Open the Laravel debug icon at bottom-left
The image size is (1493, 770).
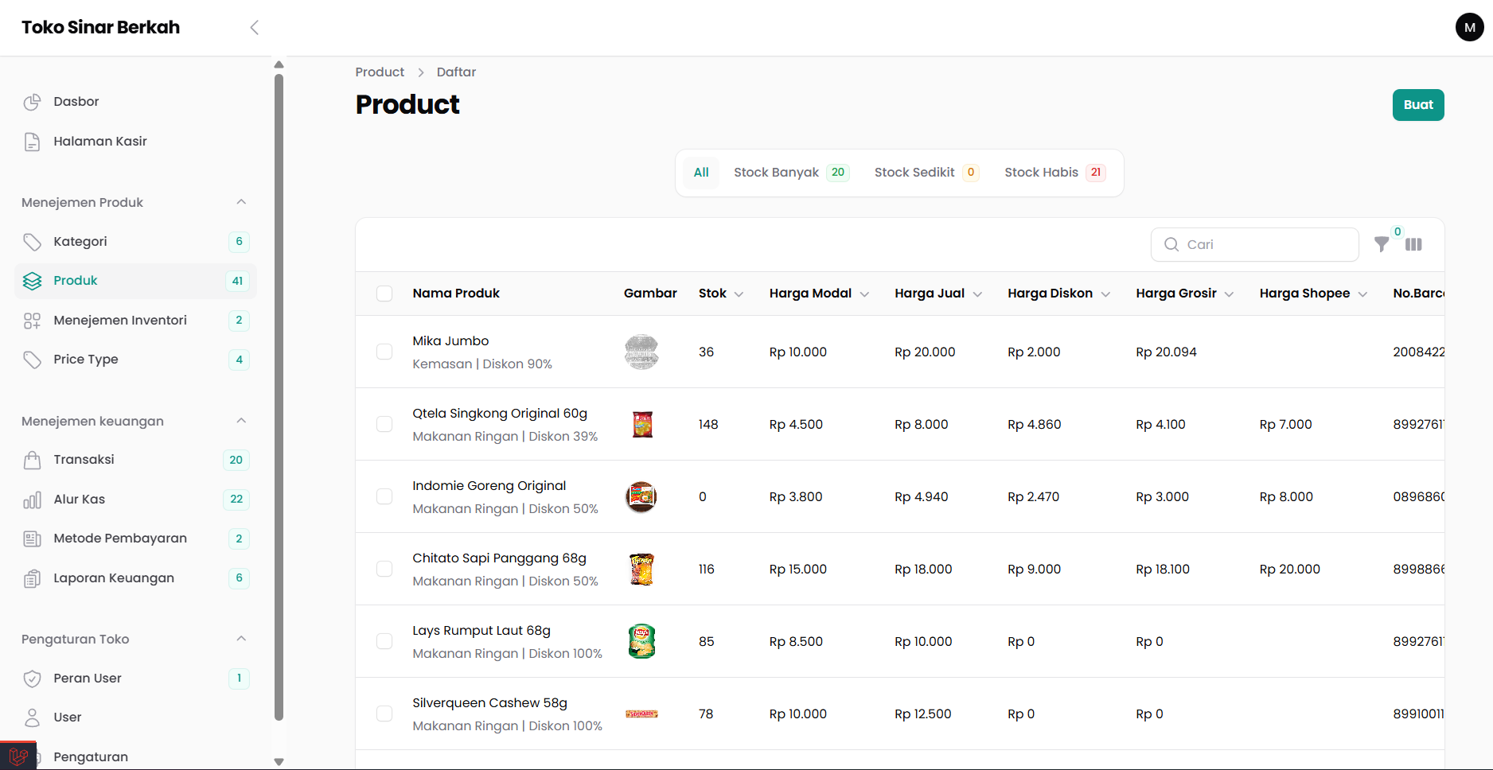click(18, 756)
